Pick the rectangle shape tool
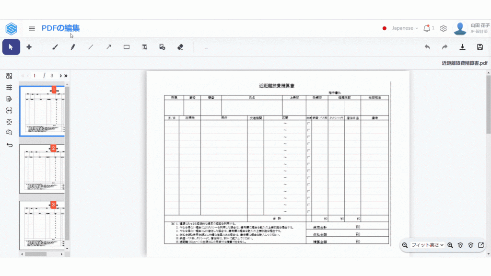 tap(127, 47)
